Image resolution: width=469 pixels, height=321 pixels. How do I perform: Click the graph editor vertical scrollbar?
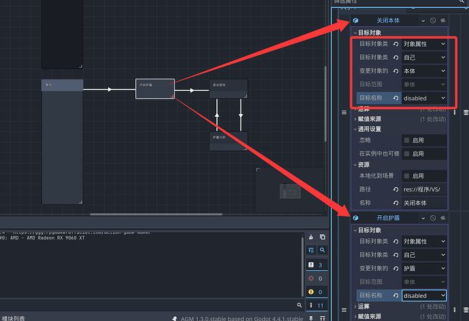326,104
